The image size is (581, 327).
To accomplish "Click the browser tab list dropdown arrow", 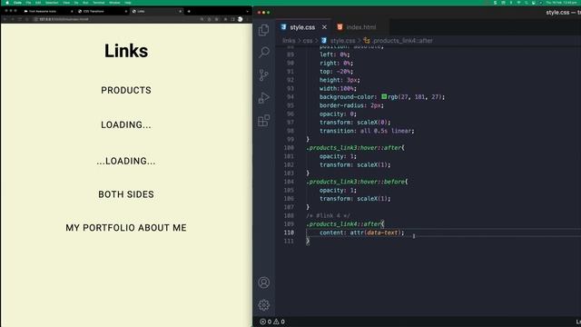I will (x=247, y=11).
